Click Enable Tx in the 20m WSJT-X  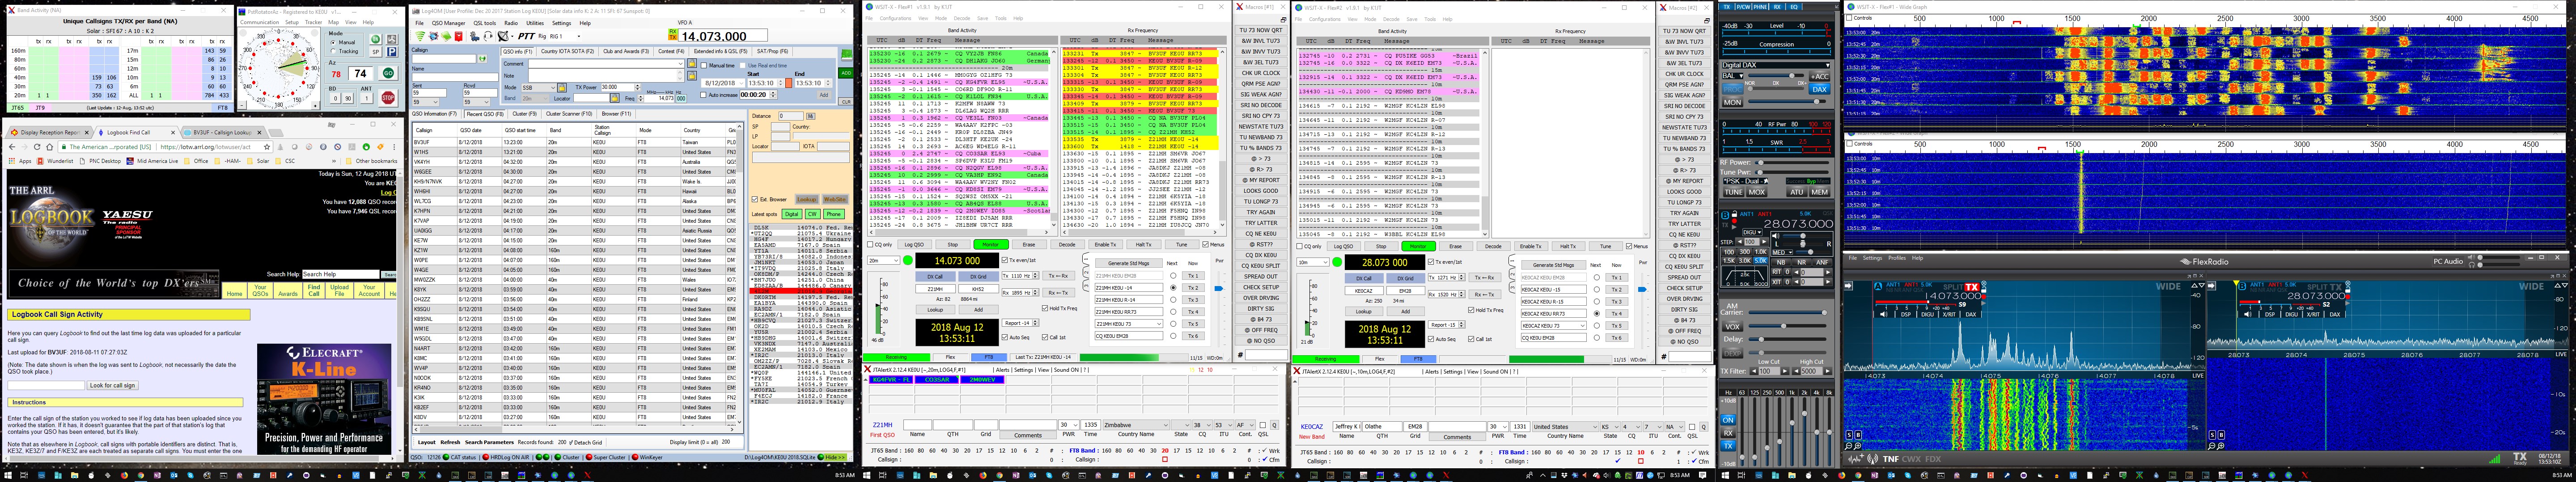pos(1105,245)
